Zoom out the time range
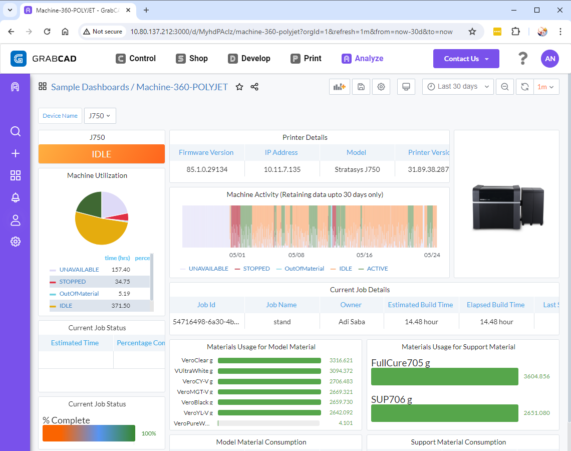Viewport: 571px width, 451px height. [505, 87]
